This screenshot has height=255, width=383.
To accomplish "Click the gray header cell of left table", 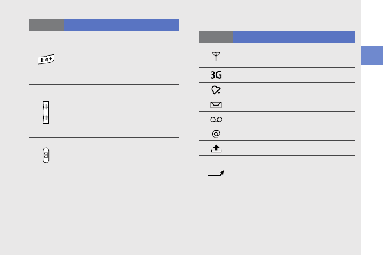I will pyautogui.click(x=46, y=25).
